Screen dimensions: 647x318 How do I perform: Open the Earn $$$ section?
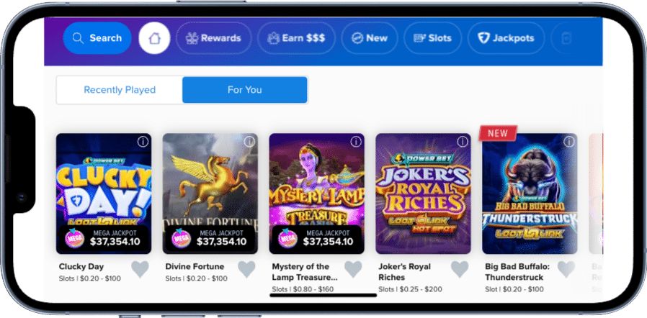pyautogui.click(x=295, y=38)
